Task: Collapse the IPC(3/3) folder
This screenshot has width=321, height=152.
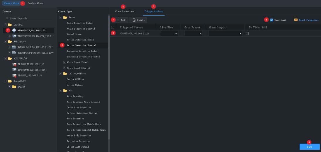Action: pos(5,25)
